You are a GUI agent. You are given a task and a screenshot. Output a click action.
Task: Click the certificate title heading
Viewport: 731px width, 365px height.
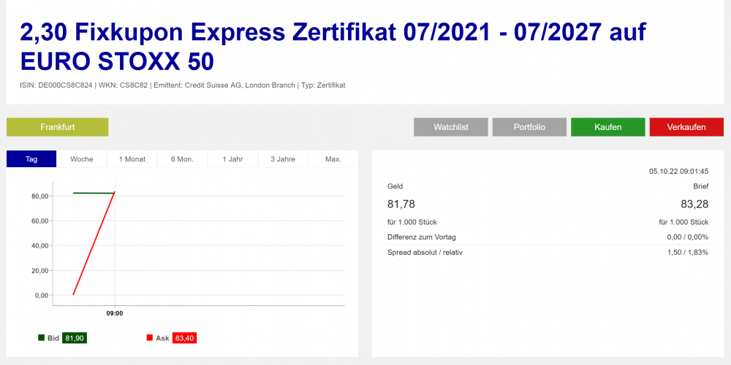click(333, 45)
